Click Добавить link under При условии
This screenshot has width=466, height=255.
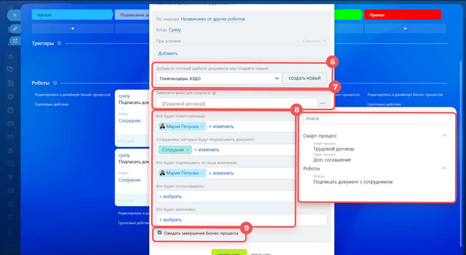168,54
